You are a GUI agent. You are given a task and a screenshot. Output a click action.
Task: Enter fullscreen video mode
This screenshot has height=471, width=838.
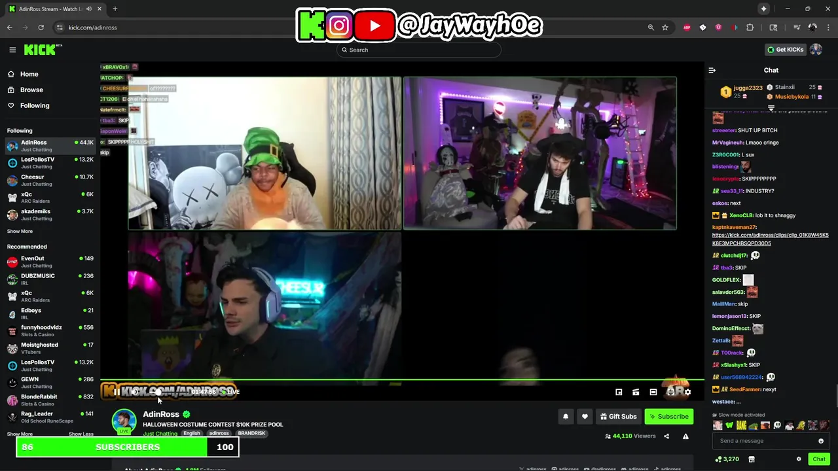tap(670, 392)
